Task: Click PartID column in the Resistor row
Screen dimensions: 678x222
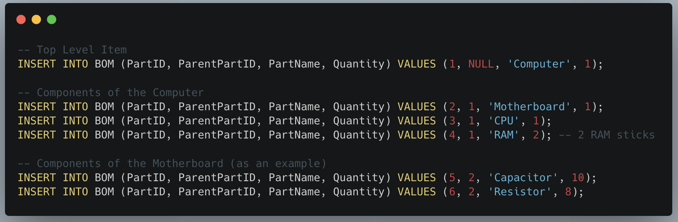Action: [x=146, y=192]
